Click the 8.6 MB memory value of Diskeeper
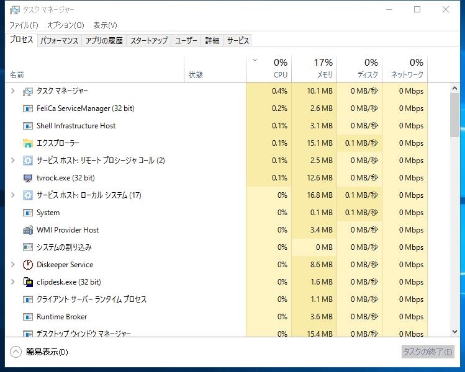The width and height of the screenshot is (465, 372). point(322,265)
